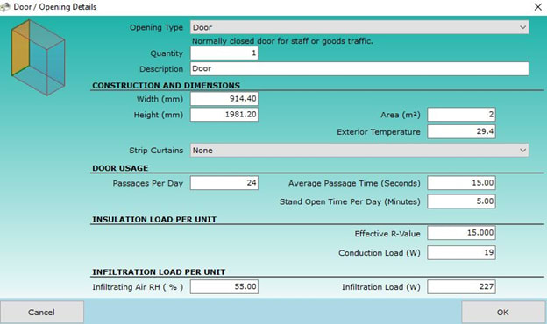Cancel the door opening dialog

41,312
